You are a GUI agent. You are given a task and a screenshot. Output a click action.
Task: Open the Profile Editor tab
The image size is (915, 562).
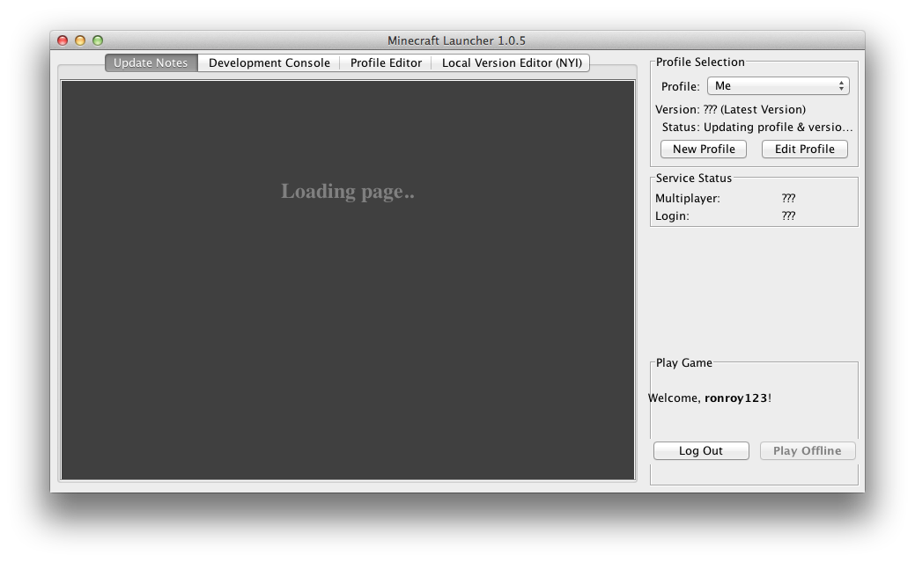[386, 63]
